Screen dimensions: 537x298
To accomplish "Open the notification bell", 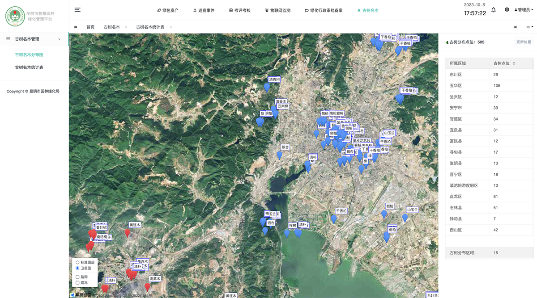I will 494,10.
